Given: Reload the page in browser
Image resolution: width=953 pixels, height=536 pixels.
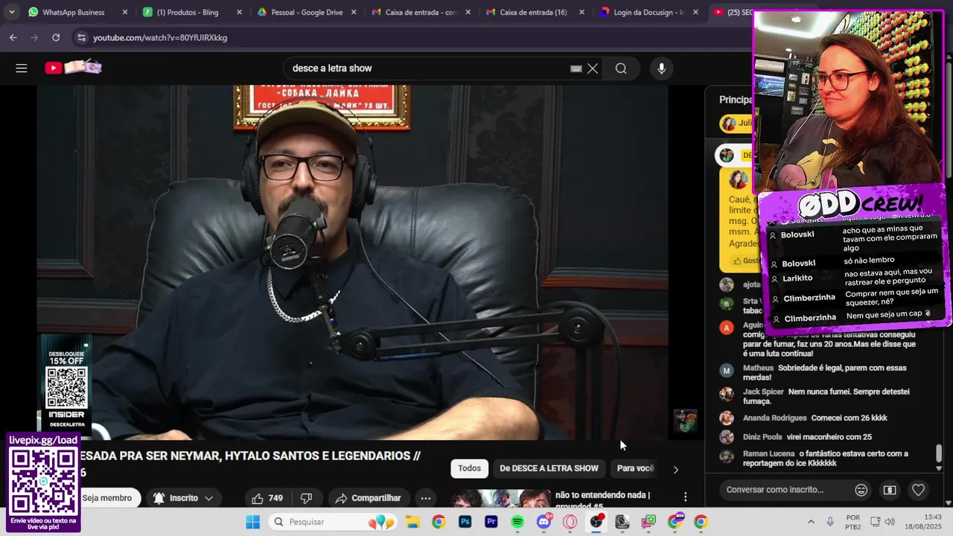Looking at the screenshot, I should pos(56,37).
